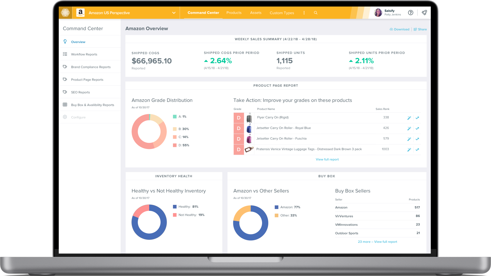
Task: Click the Buy Box table grid icon
Action: pyautogui.click(x=65, y=105)
